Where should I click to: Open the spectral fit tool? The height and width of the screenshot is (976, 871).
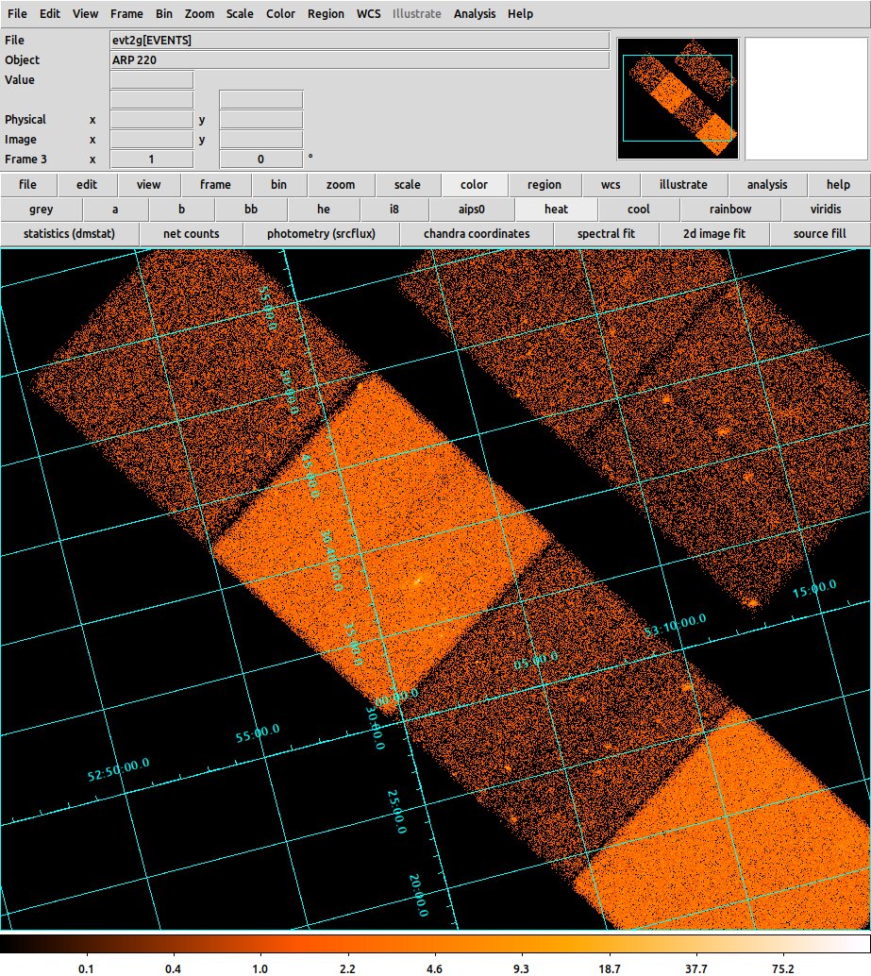606,234
